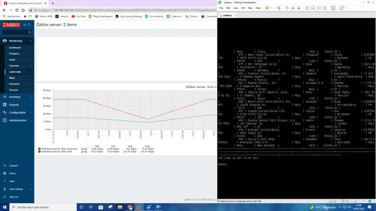Image resolution: width=376 pixels, height=211 pixels.
Task: Open Latest data page
Action: pyautogui.click(x=15, y=72)
